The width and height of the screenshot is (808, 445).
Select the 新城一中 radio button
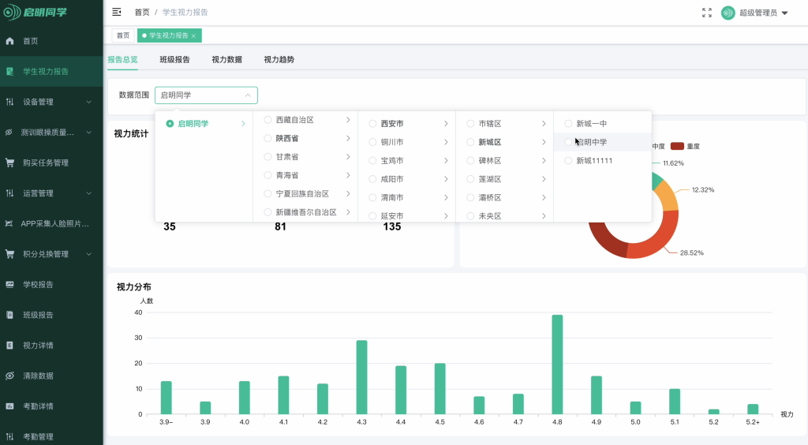tap(568, 124)
